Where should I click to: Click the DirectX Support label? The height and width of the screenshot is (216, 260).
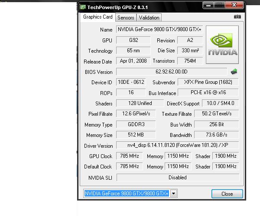click(183, 104)
